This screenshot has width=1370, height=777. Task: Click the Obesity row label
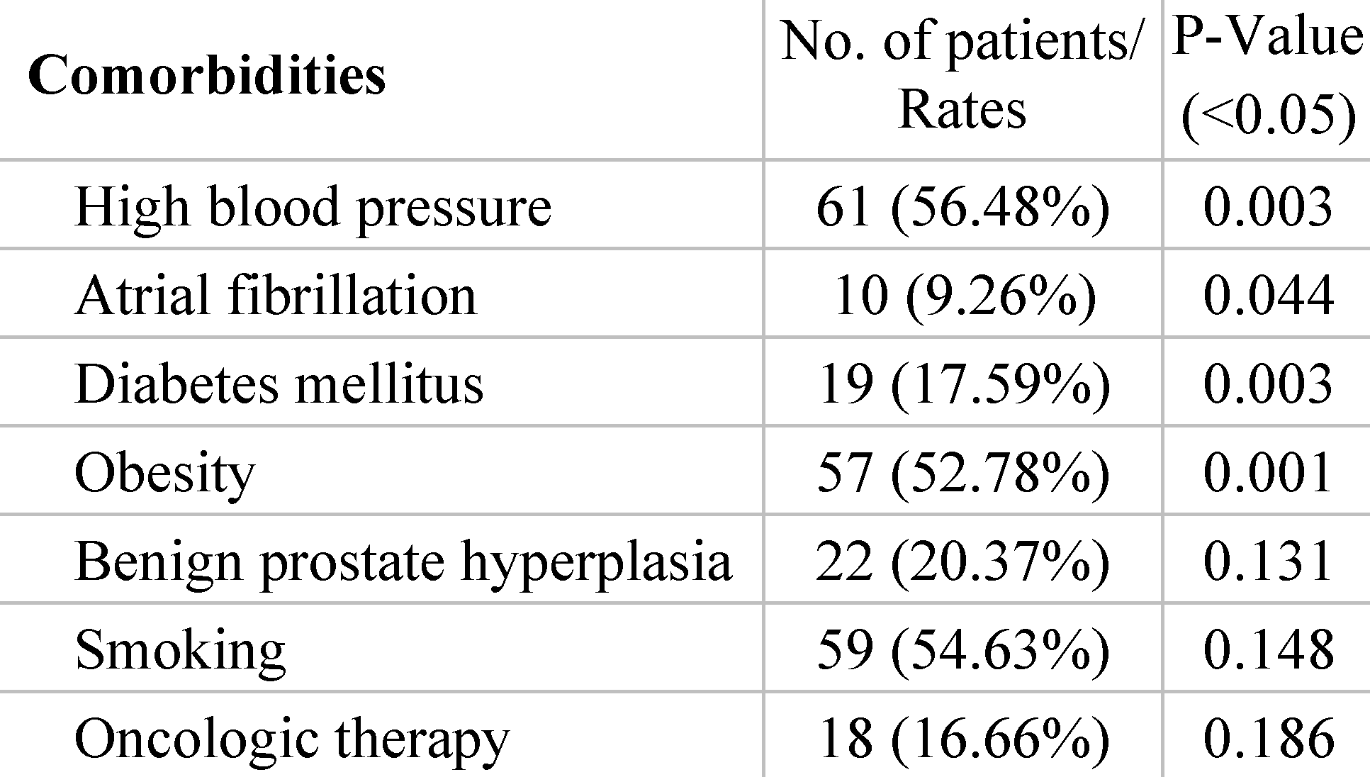point(164,473)
